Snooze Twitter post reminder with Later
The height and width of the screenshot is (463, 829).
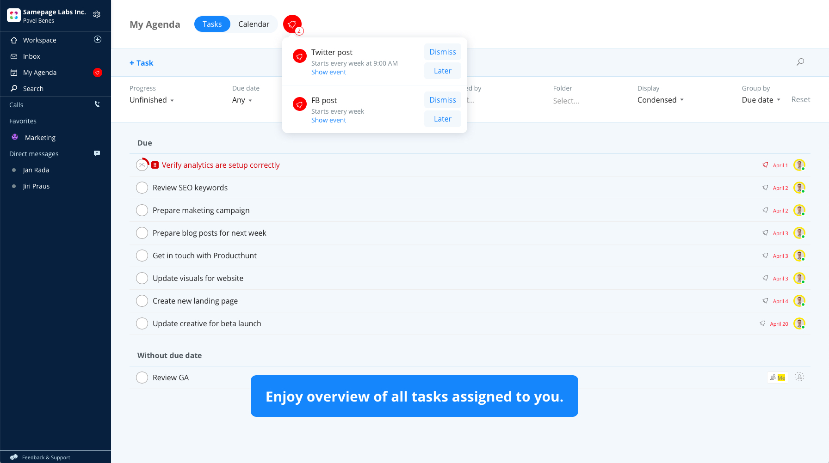pyautogui.click(x=443, y=71)
